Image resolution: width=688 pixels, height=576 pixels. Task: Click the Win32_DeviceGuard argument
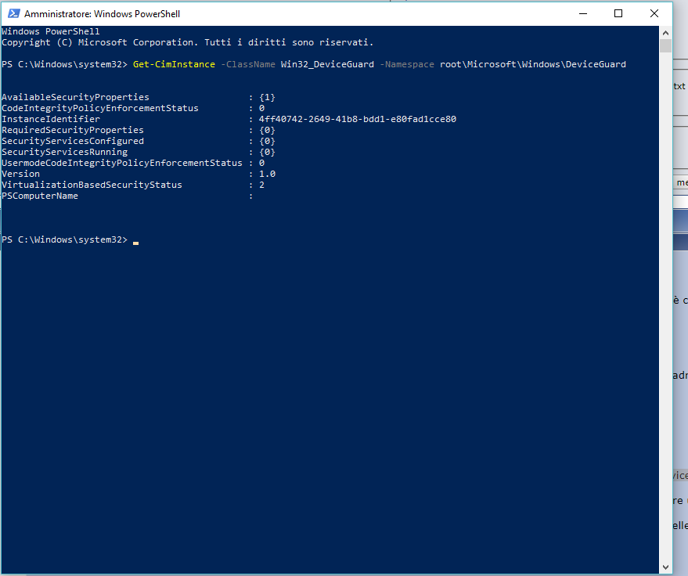coord(327,64)
